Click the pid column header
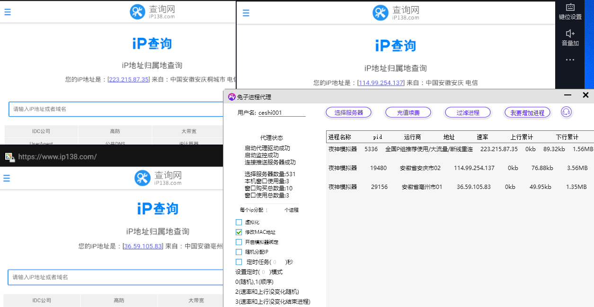Image resolution: width=594 pixels, height=307 pixels. click(x=377, y=137)
